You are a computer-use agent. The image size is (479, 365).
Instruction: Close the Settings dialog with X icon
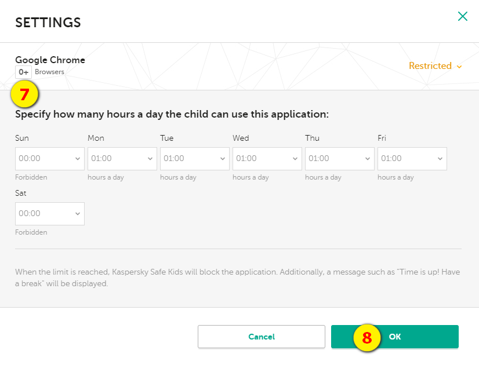[463, 16]
